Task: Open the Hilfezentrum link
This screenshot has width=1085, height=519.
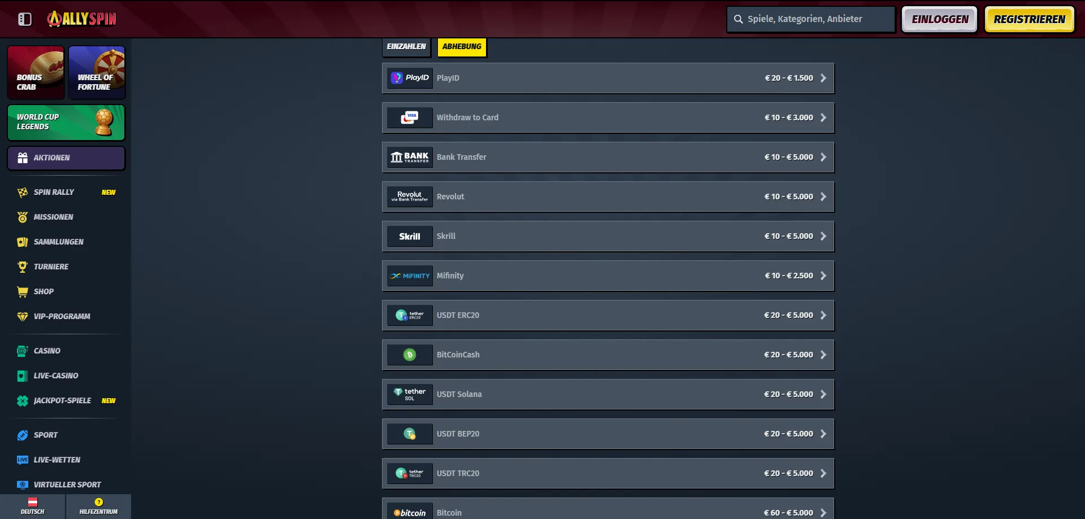Action: click(99, 507)
